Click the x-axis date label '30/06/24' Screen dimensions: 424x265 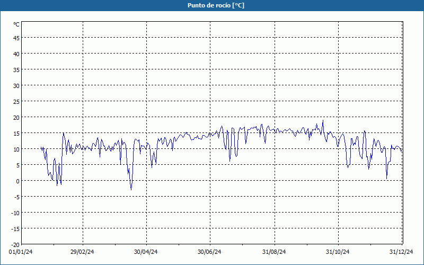209,252
